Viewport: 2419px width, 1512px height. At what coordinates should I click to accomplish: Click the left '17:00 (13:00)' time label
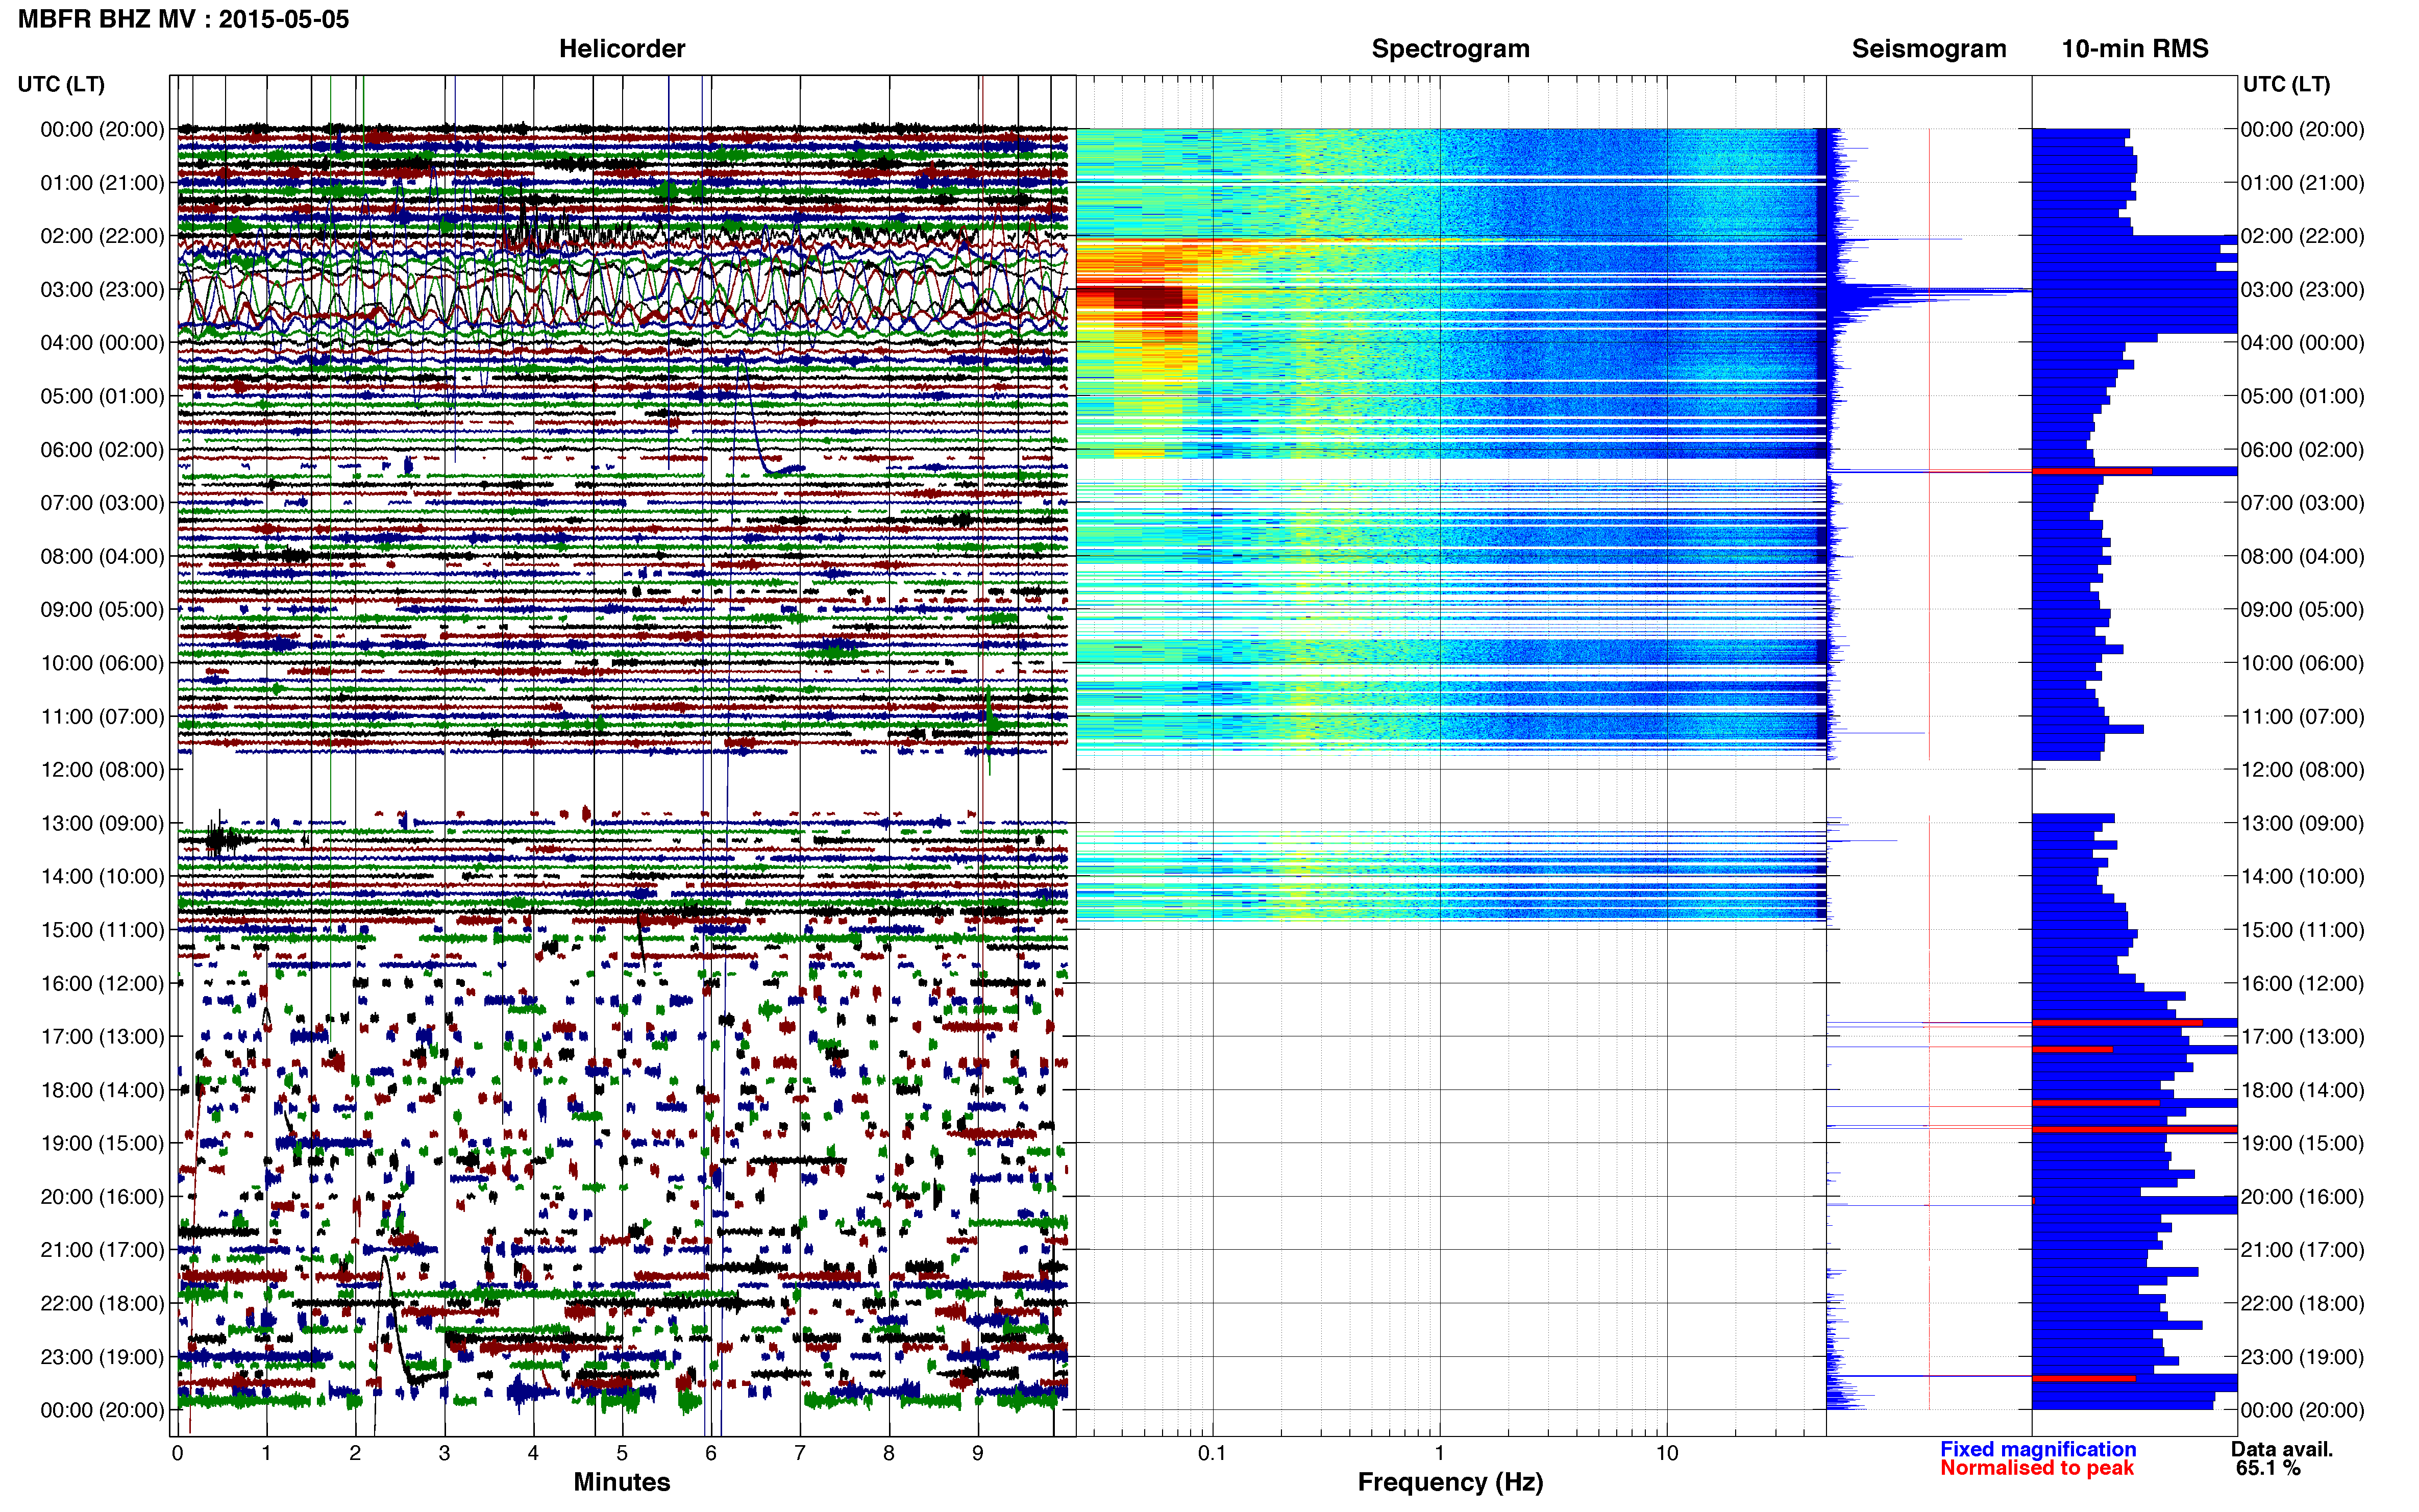pyautogui.click(x=102, y=1036)
